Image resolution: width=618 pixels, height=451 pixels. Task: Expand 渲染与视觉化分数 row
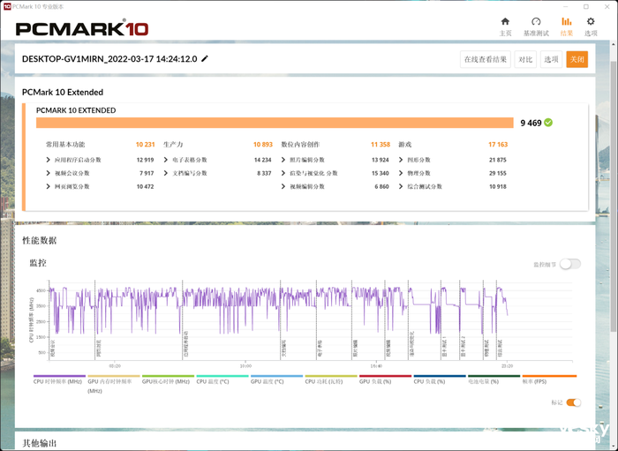pyautogui.click(x=283, y=173)
